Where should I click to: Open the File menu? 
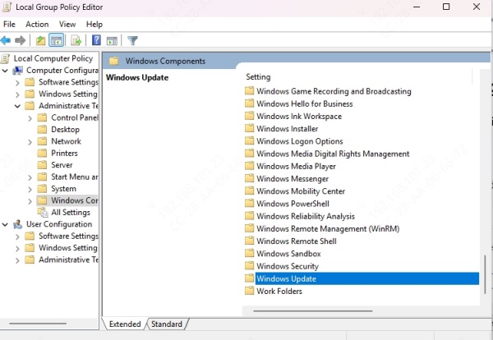pos(9,24)
